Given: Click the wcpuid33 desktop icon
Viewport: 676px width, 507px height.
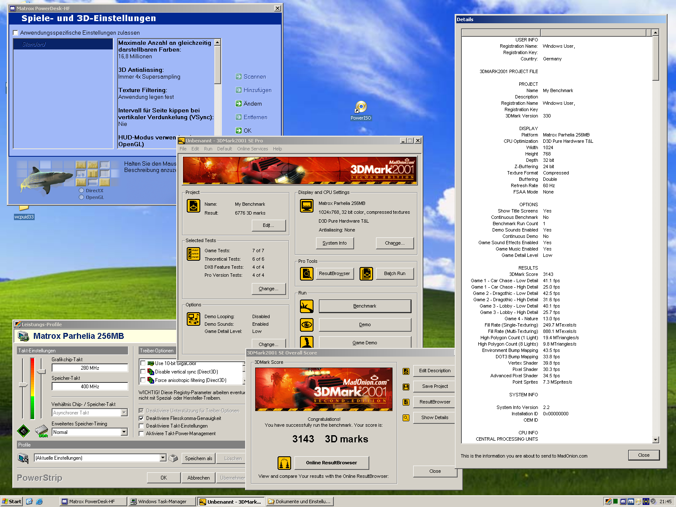Looking at the screenshot, I should pos(24,207).
